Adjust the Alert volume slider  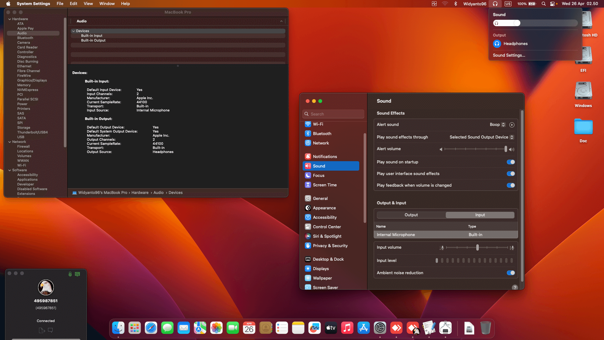tap(506, 149)
